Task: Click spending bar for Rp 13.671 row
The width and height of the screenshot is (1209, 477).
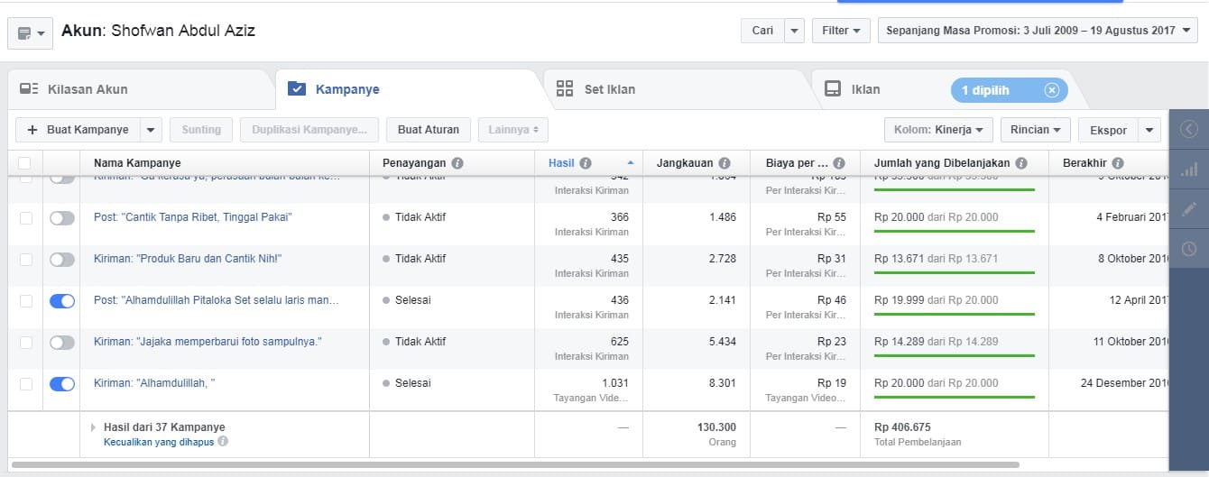Action: point(955,272)
